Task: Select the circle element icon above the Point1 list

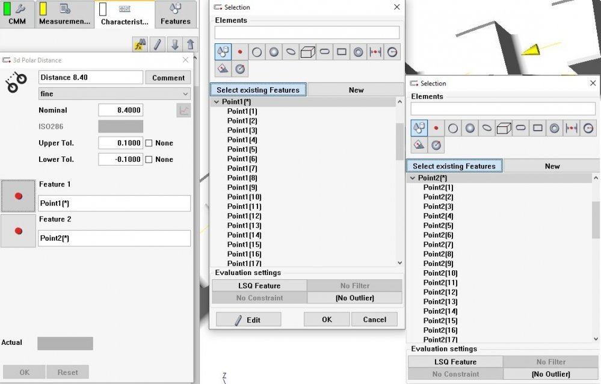Action: [257, 52]
